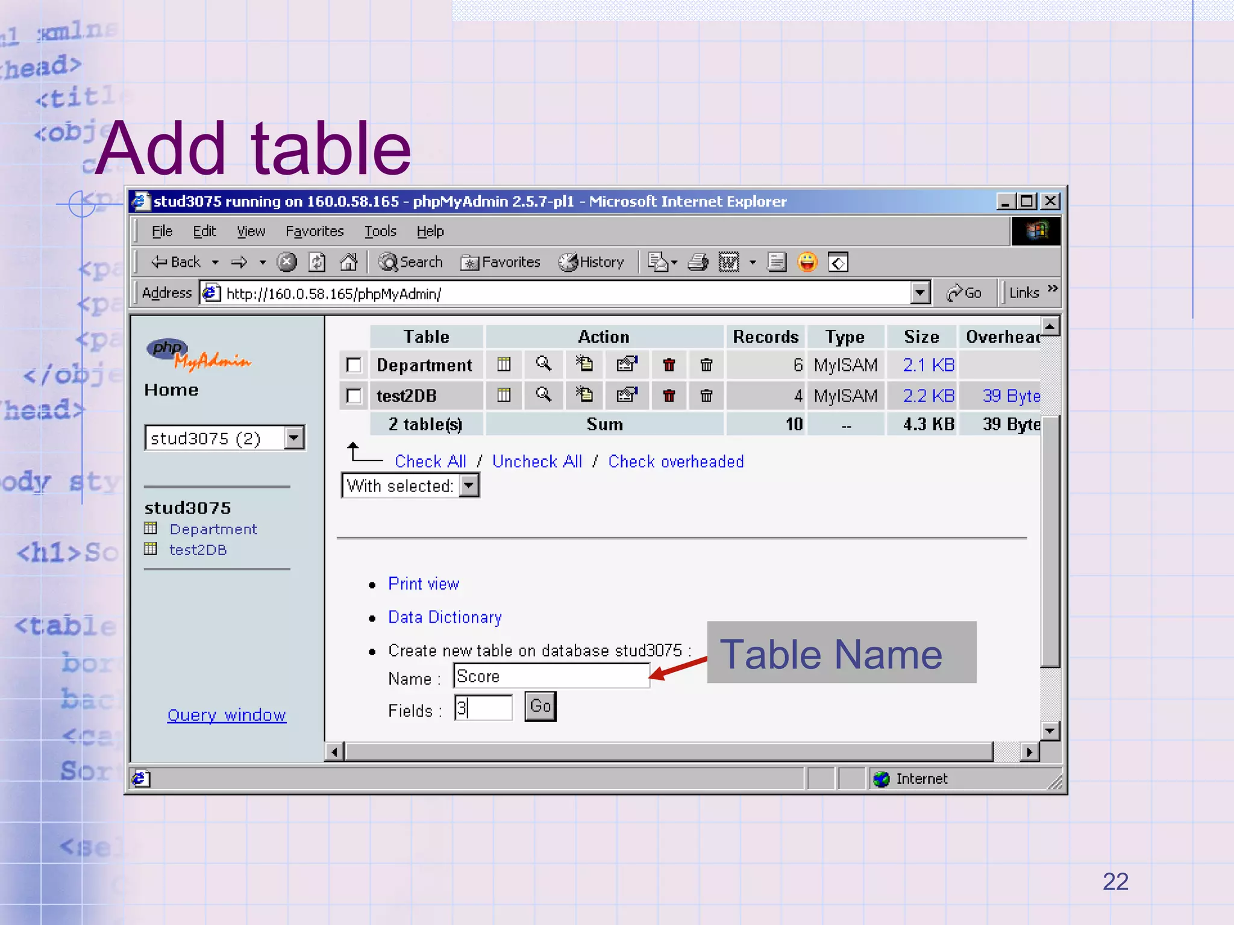Click Properties icon for test2DB row
The image size is (1234, 925).
tap(627, 394)
